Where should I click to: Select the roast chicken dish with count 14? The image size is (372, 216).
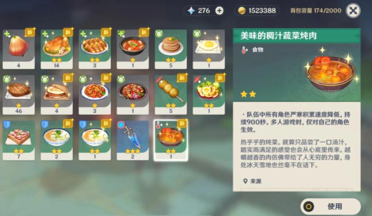point(57,49)
